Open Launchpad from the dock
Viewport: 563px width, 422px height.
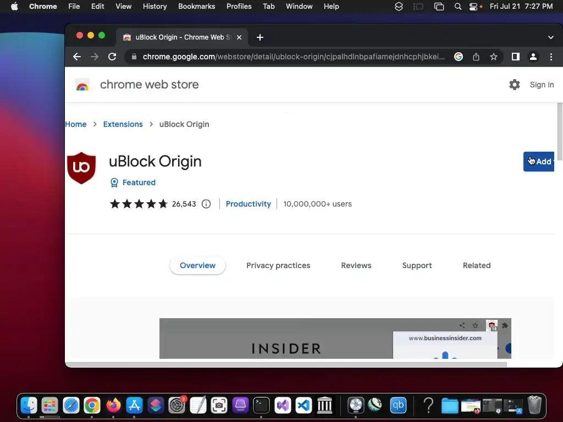click(49, 406)
